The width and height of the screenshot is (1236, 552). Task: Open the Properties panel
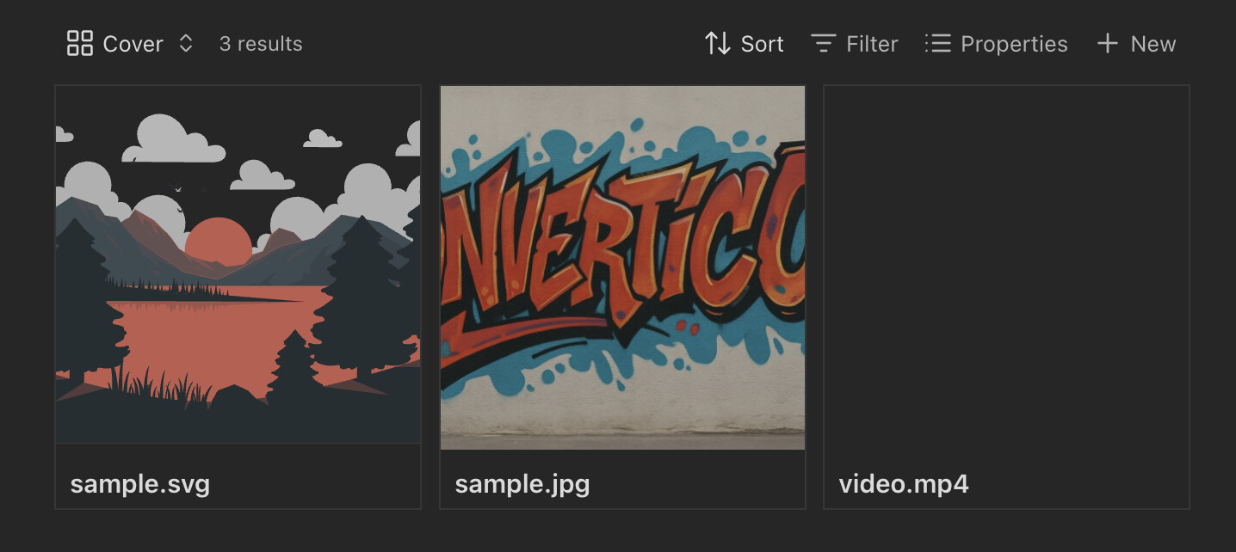click(x=997, y=44)
